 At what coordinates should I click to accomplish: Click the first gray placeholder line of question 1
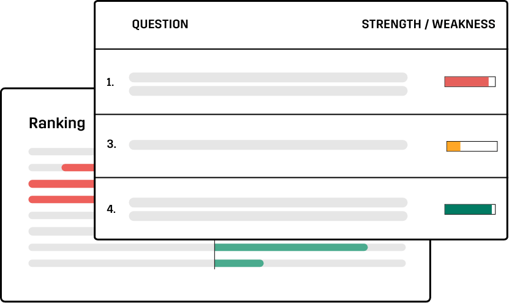click(268, 77)
